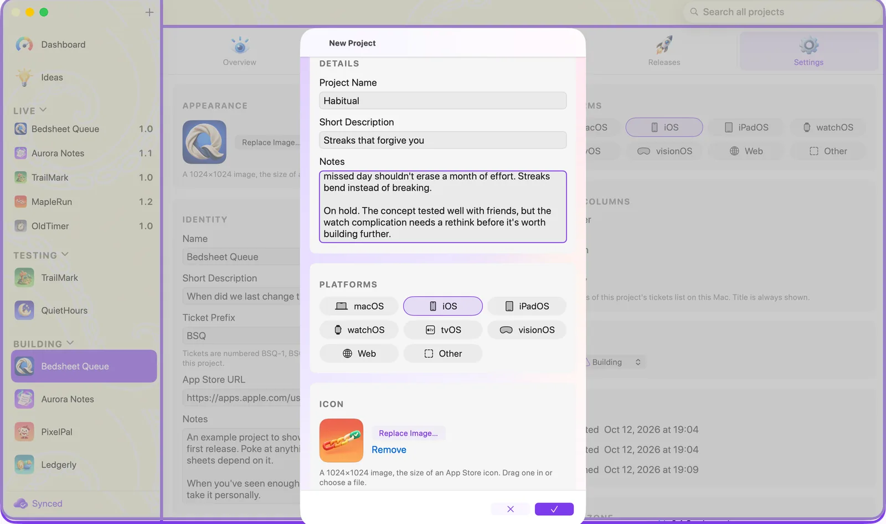
Task: Click the Synced cloud status icon
Action: coord(20,504)
